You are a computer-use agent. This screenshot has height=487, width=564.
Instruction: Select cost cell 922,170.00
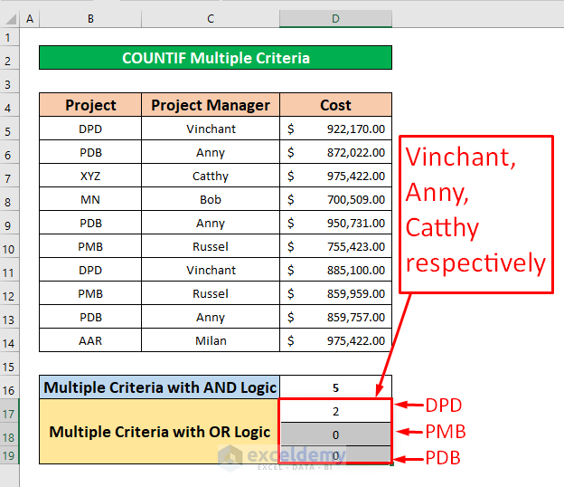pos(335,129)
